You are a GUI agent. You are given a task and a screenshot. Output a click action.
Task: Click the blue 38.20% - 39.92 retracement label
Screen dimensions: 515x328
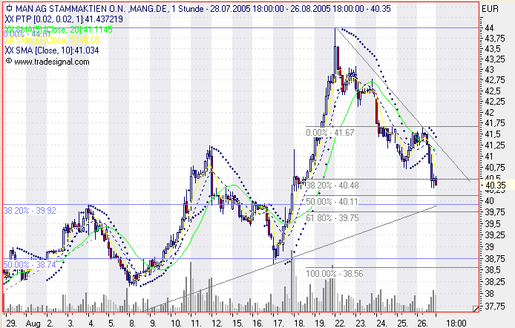point(30,211)
